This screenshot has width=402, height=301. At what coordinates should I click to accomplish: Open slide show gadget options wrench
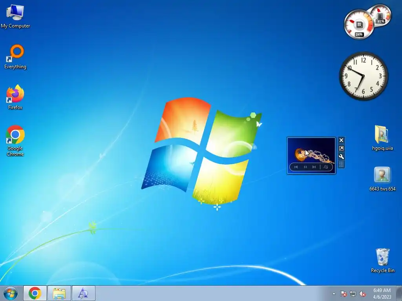[x=341, y=157]
